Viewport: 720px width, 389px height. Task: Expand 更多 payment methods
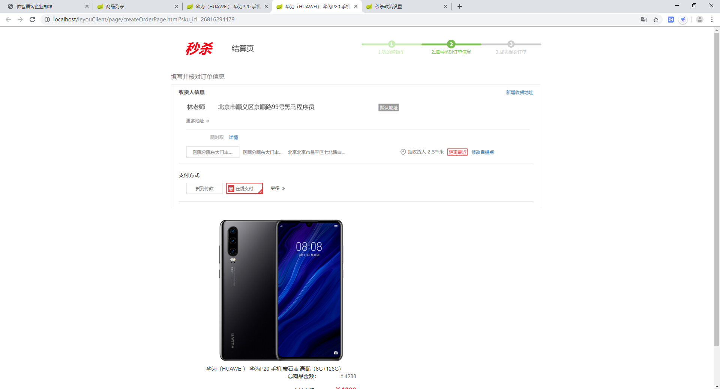[277, 188]
